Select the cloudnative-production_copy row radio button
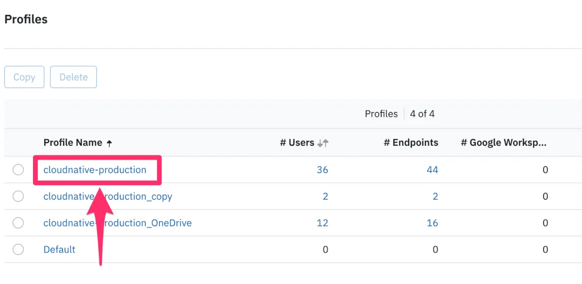 [18, 196]
